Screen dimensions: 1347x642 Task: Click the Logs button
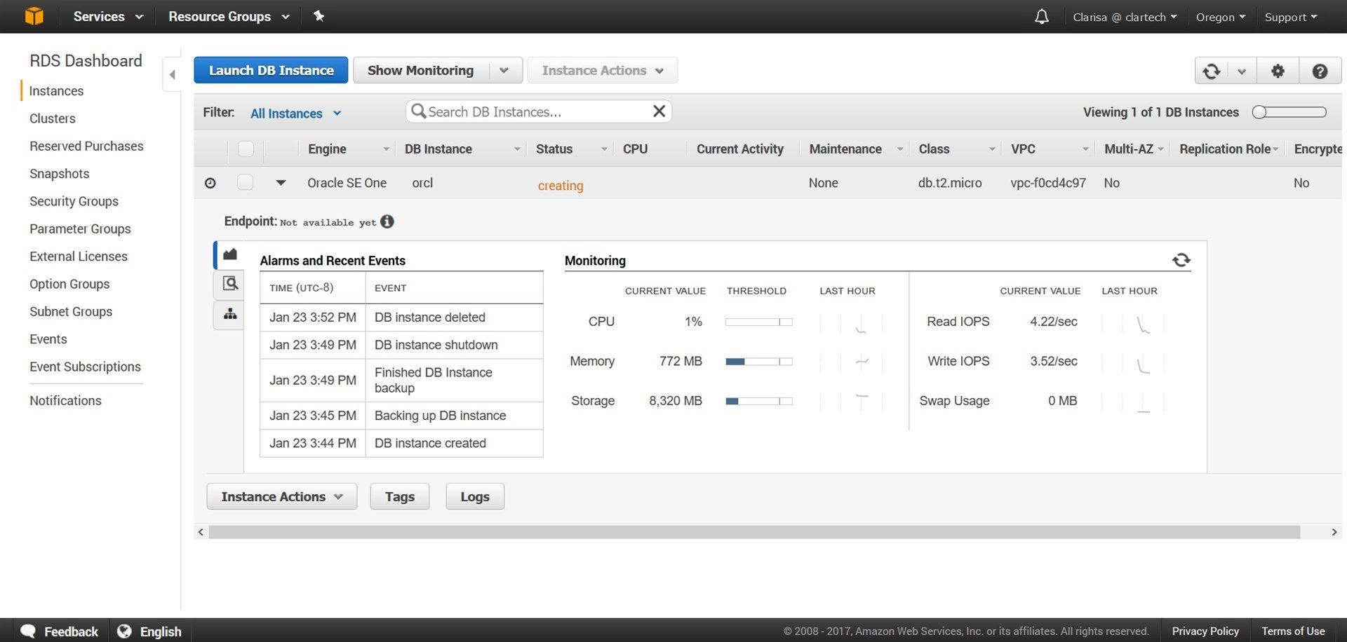point(475,496)
